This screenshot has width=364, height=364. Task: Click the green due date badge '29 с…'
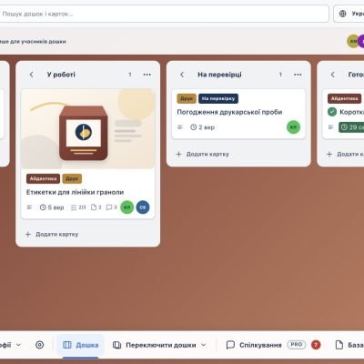[351, 127]
